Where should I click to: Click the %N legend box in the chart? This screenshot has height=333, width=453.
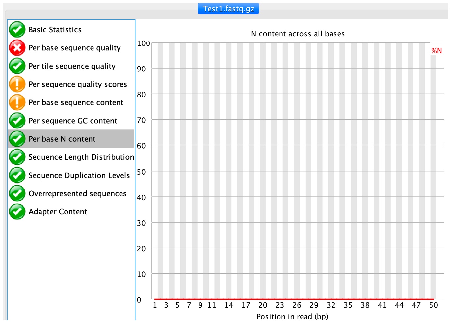pyautogui.click(x=437, y=50)
